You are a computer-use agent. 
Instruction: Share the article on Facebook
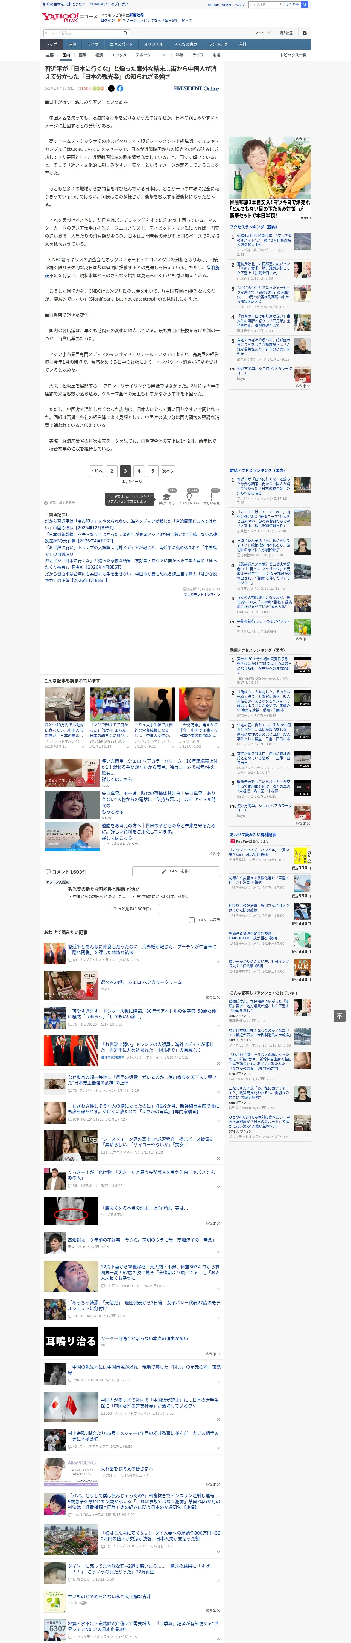point(120,89)
